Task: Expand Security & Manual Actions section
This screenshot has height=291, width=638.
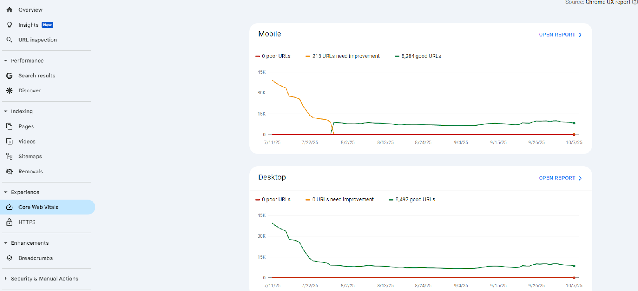Action: [x=6, y=279]
